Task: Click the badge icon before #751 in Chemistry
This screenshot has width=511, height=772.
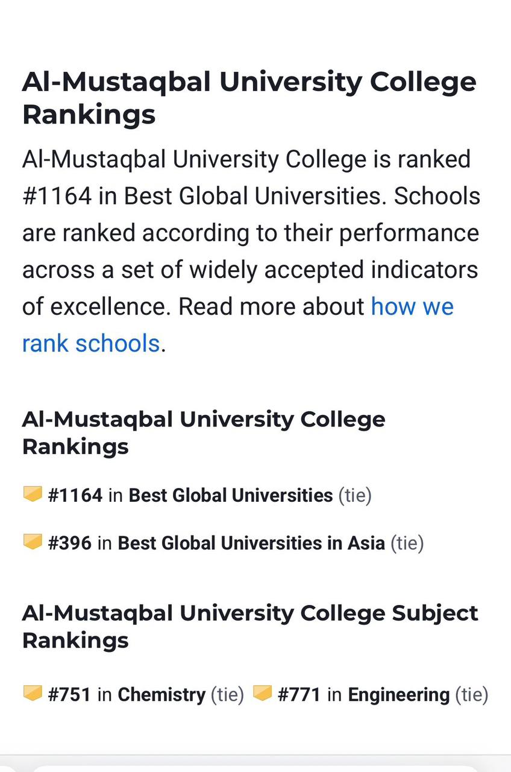Action: (33, 694)
